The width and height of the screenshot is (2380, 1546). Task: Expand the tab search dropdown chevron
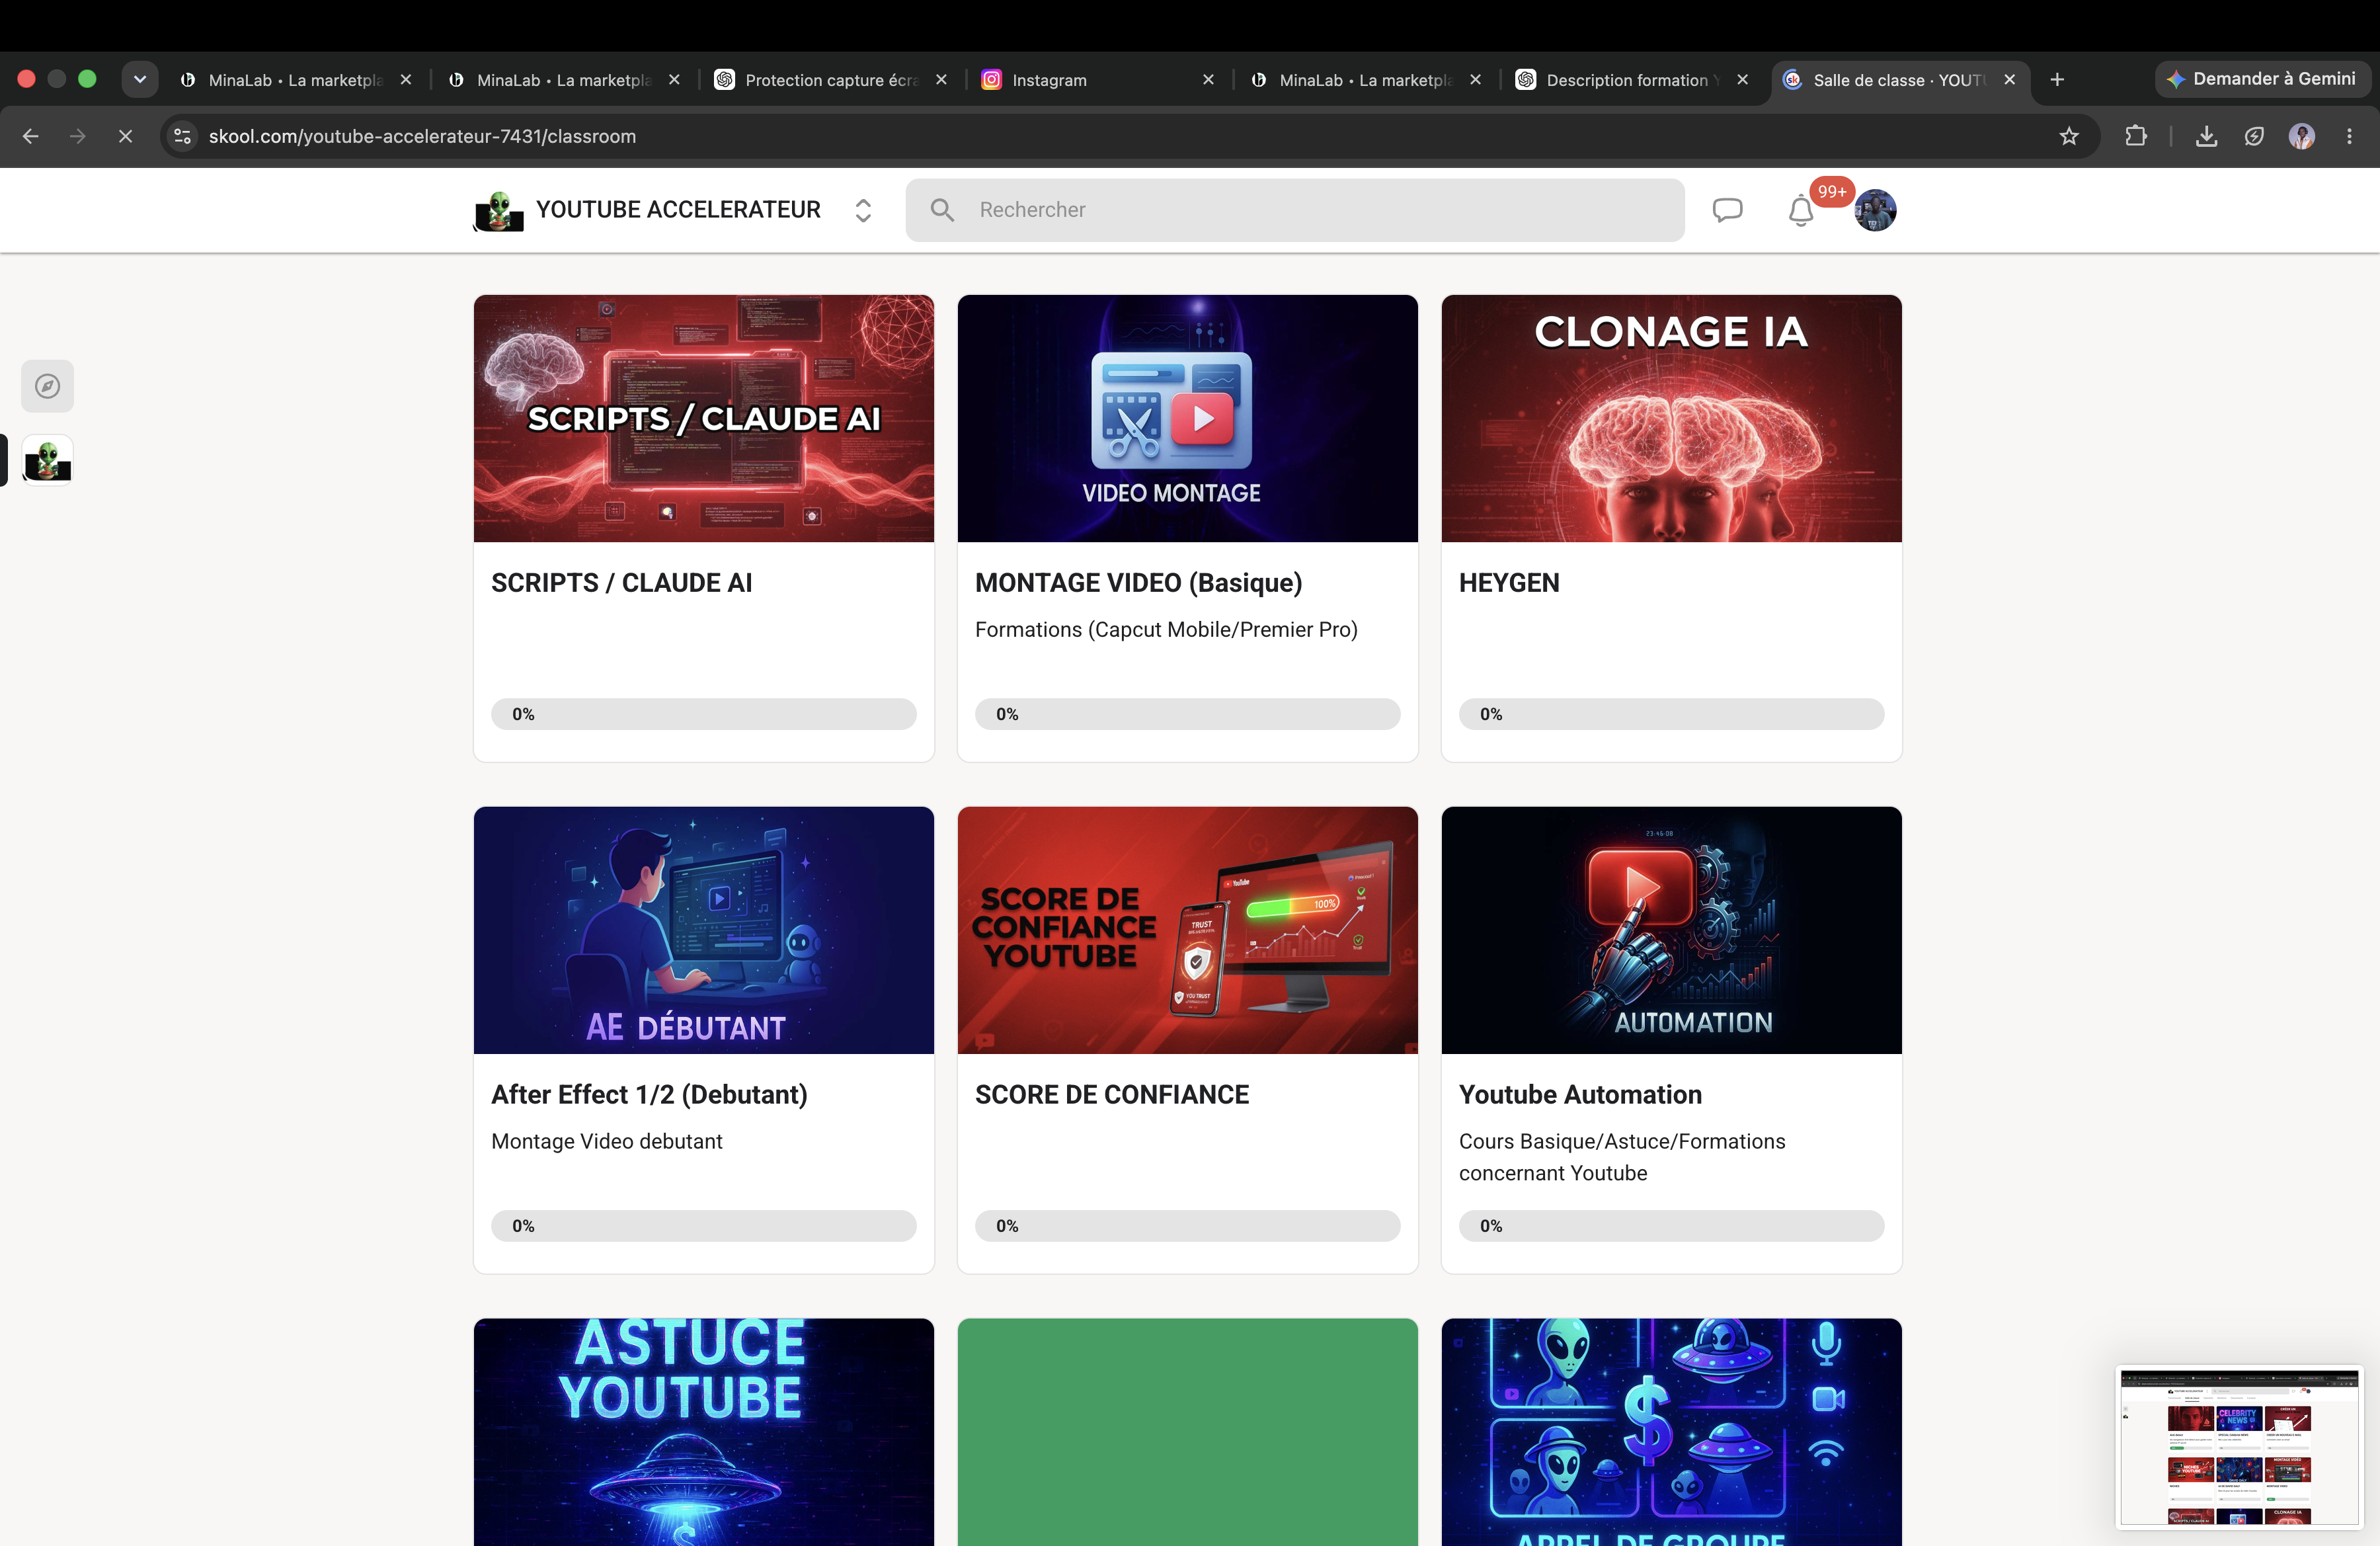tap(140, 79)
